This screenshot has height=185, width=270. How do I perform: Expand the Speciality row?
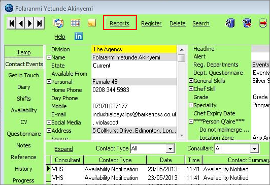[191, 105]
